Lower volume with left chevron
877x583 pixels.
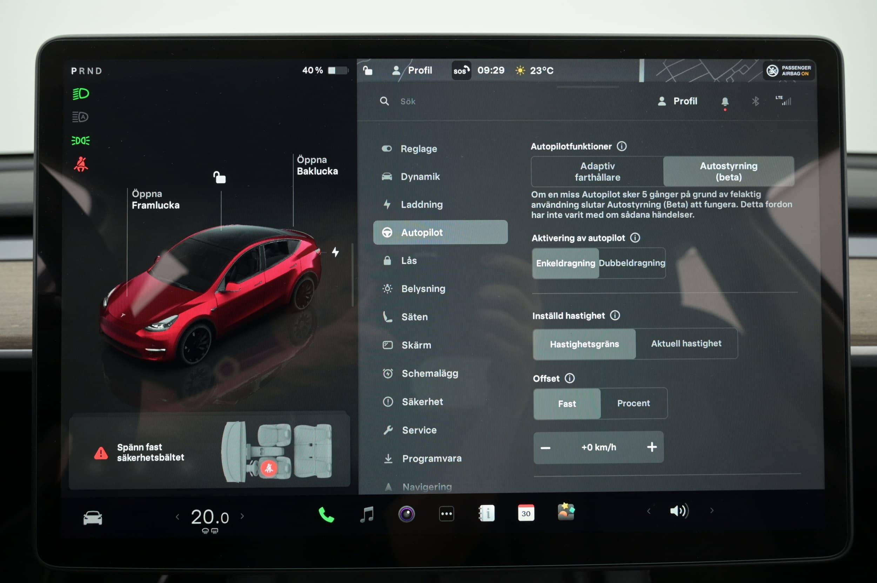649,511
